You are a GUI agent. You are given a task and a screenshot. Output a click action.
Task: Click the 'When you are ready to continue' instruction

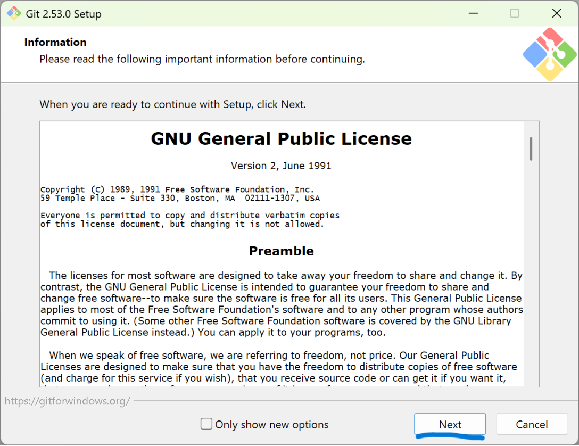pos(172,104)
